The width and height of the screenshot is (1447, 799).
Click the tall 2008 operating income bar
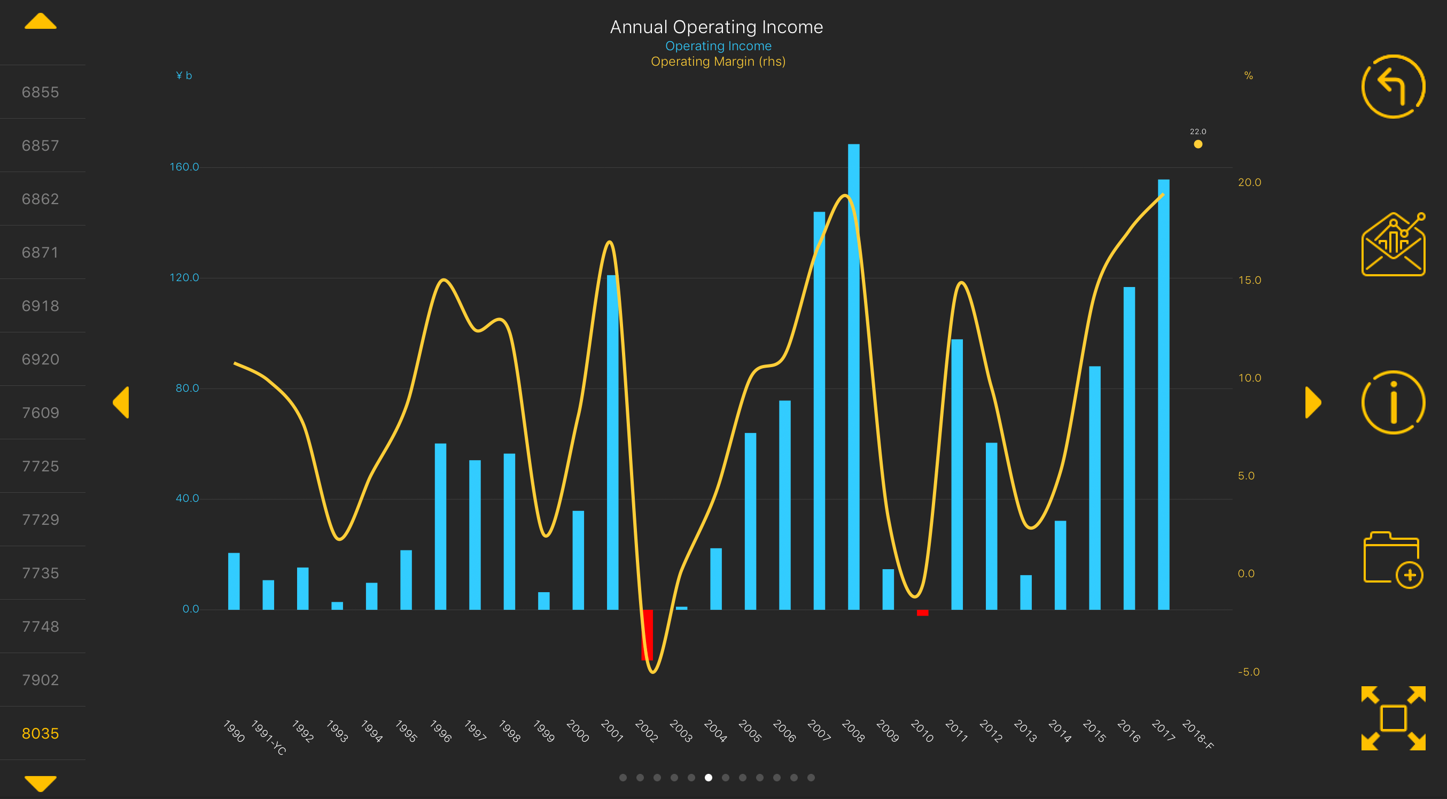click(853, 376)
